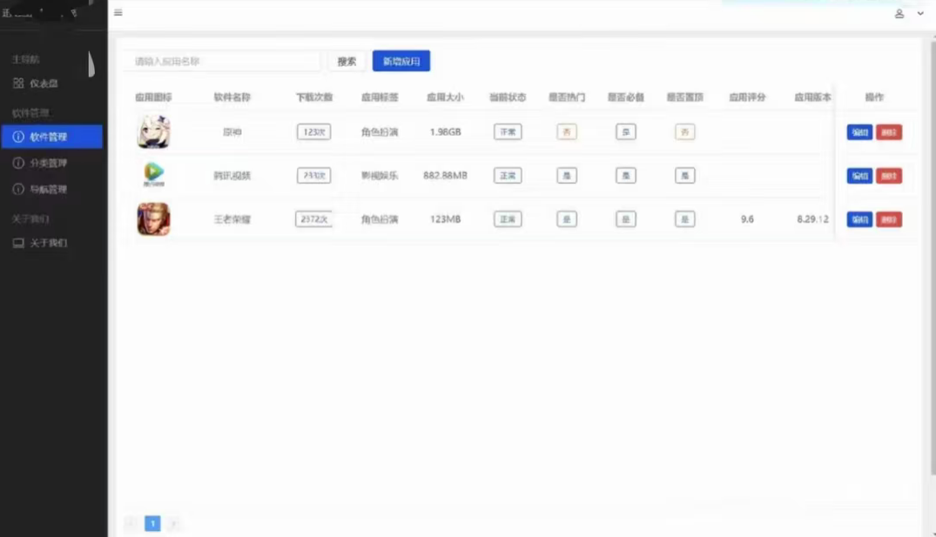Open the user account icon at top right
Screen dimensions: 936x537
point(900,13)
